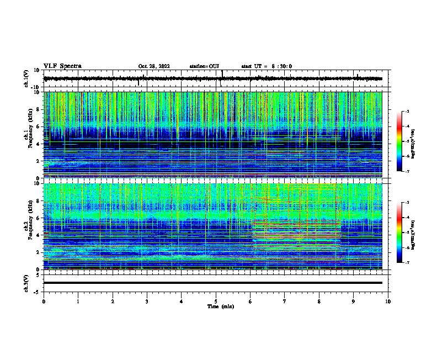Image resolution: width=437 pixels, height=338 pixels.
Task: Click the "6" kHz tick on ch.2 frequency axis
Action: pyautogui.click(x=38, y=218)
